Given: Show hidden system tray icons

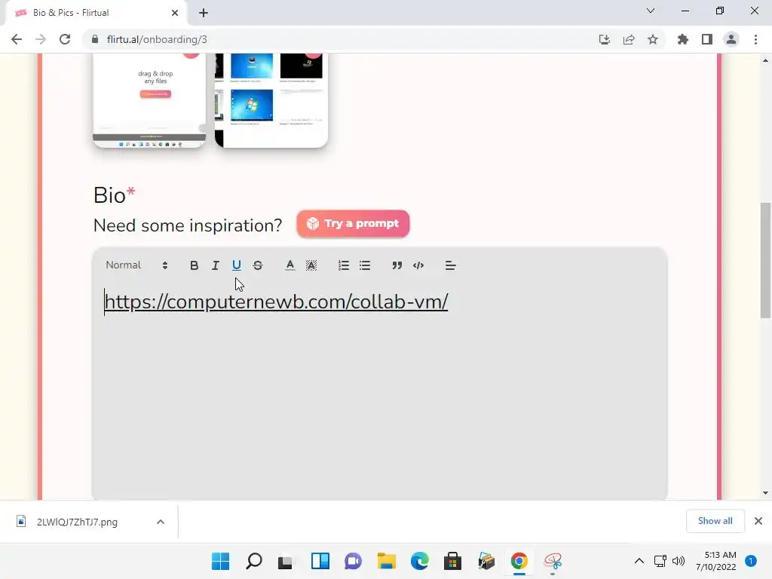Looking at the screenshot, I should [x=639, y=561].
